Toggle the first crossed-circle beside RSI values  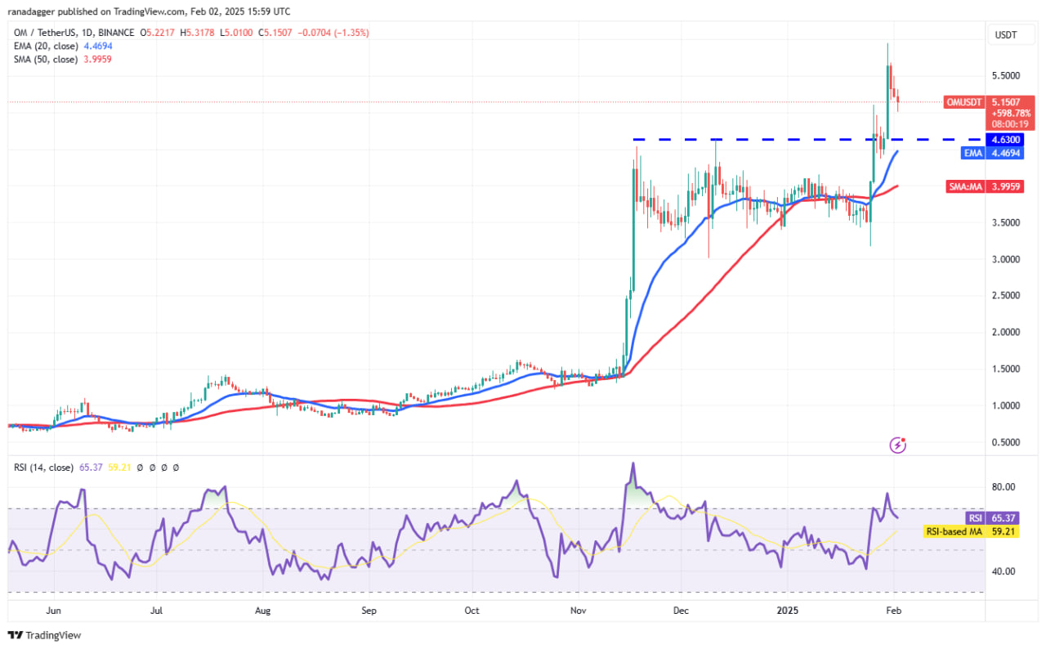(x=140, y=467)
